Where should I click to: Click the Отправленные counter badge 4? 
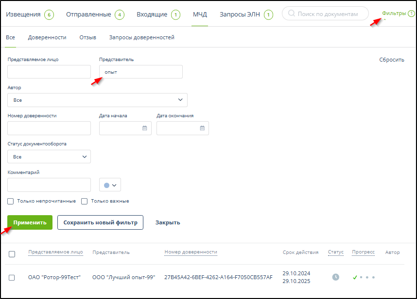(120, 15)
